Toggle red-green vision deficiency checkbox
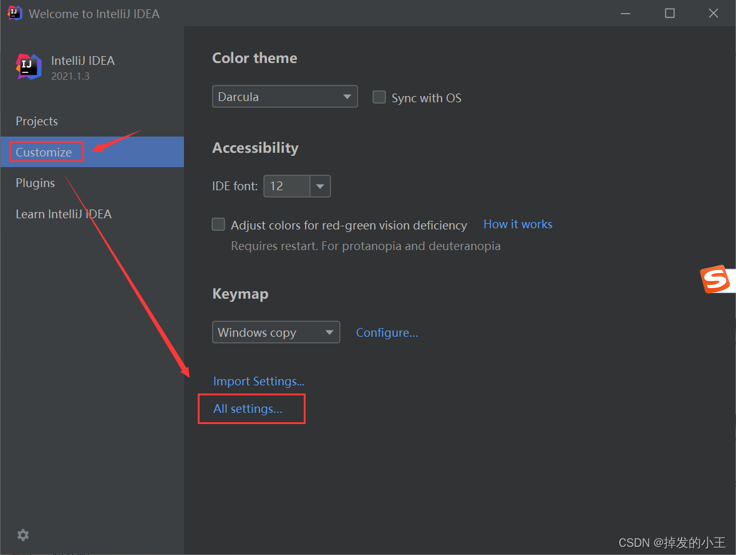Screen dimensions: 736x555 click(218, 224)
